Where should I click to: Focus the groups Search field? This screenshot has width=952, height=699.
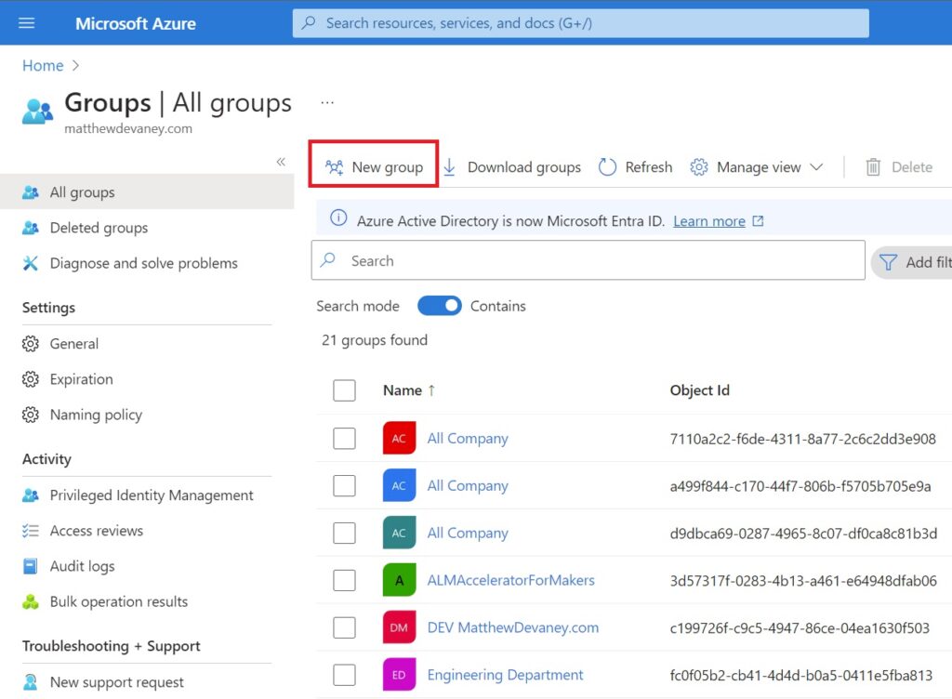(588, 260)
